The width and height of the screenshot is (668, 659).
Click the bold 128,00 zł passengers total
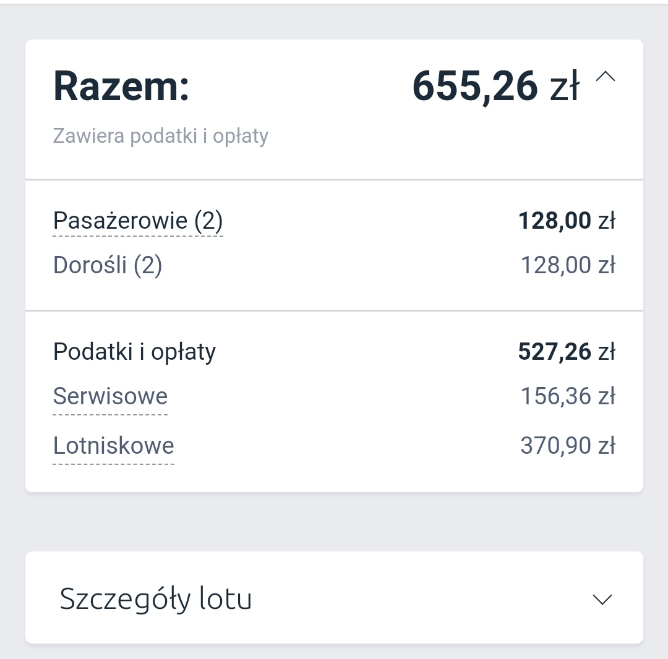pyautogui.click(x=567, y=221)
